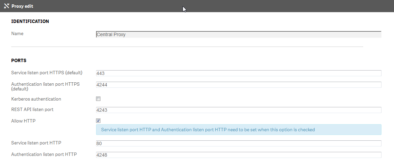This screenshot has width=394, height=163.
Task: Click the Allow HTTP label
Action: 23,121
